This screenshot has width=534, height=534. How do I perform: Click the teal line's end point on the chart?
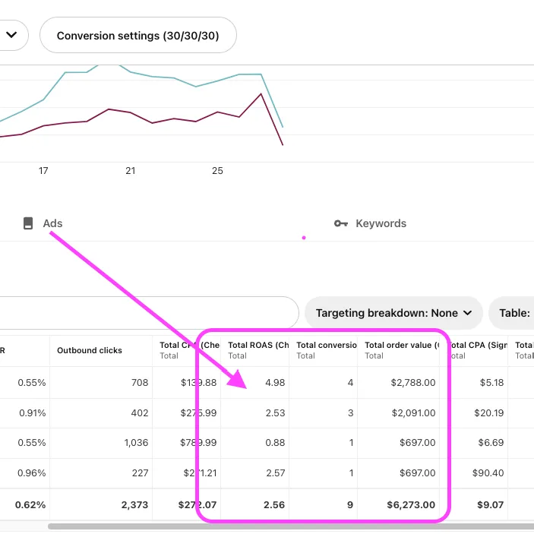(283, 127)
